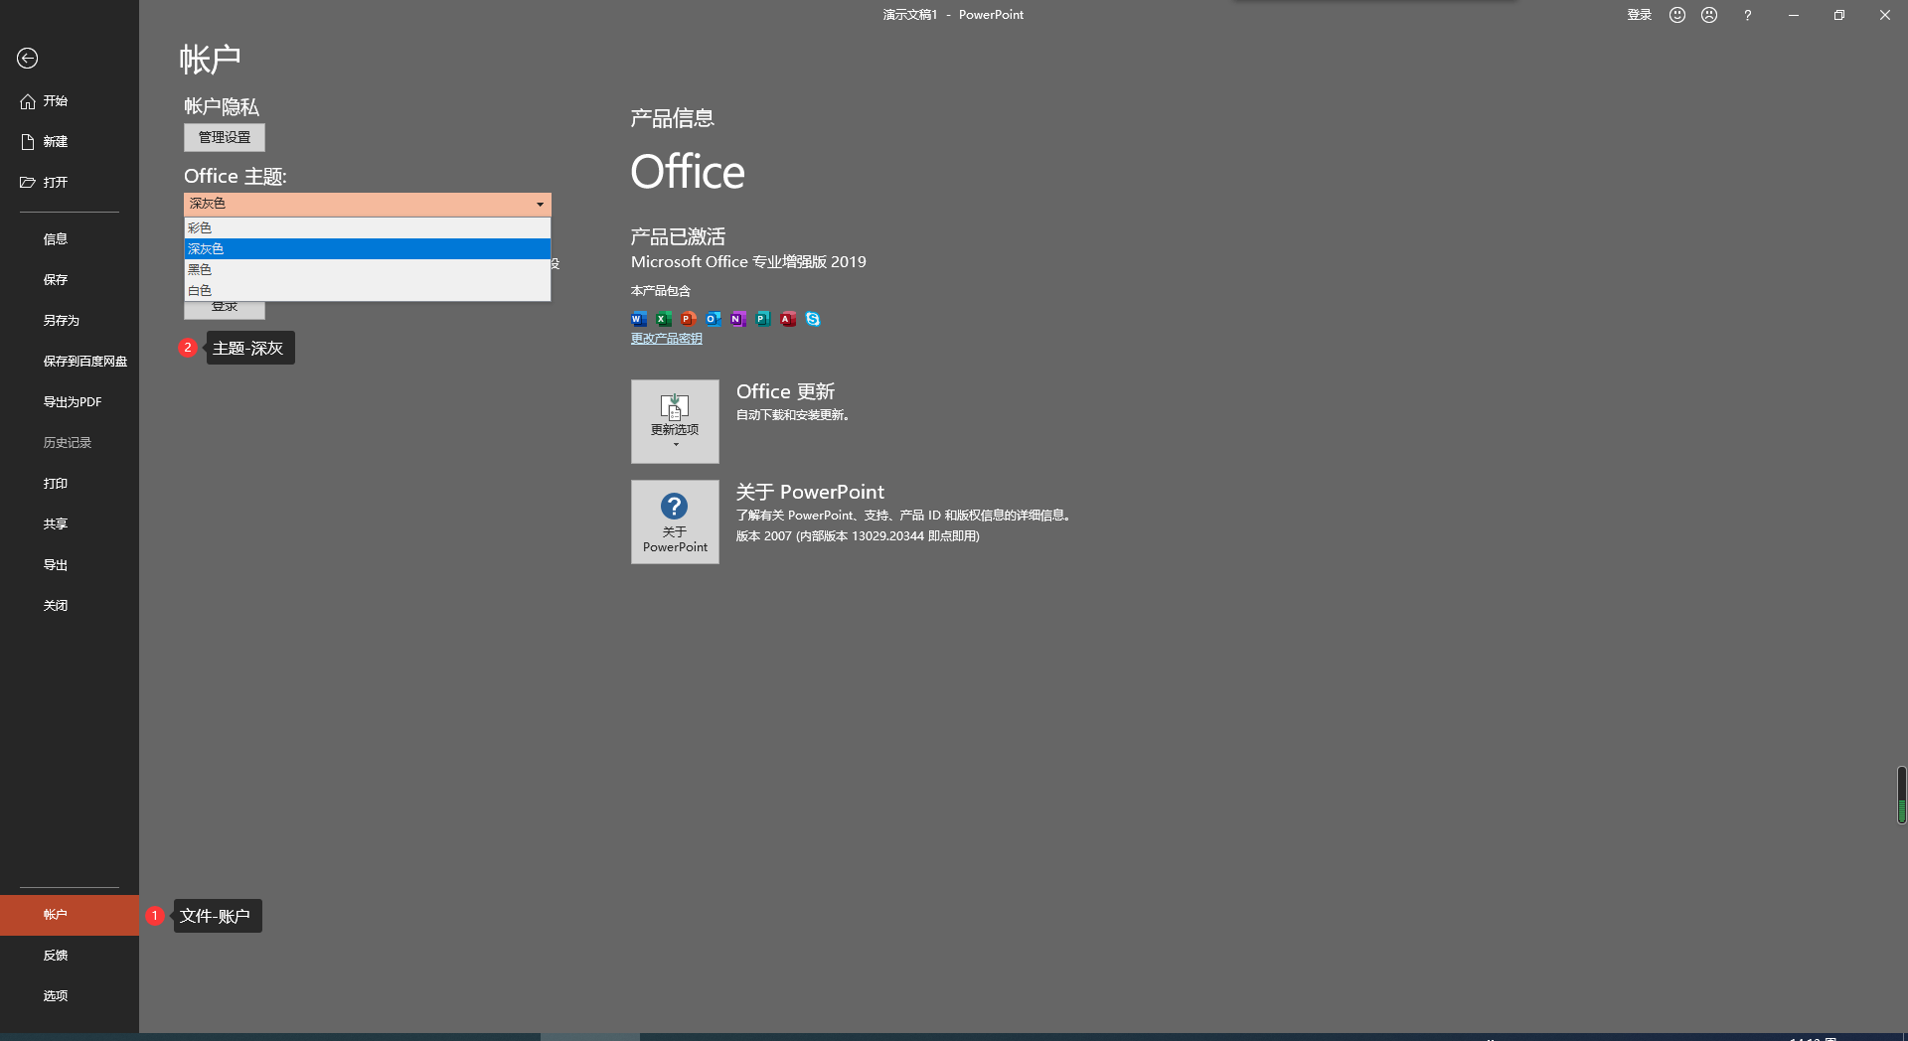Open the 打印 page
1908x1041 pixels.
[x=56, y=484]
